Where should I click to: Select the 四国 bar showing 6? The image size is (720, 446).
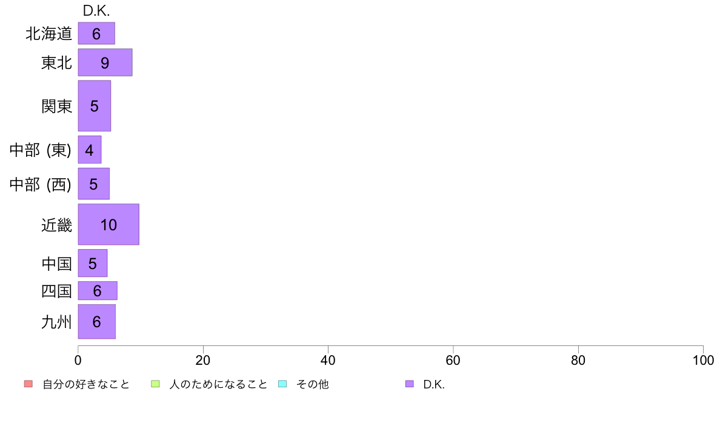click(x=98, y=291)
